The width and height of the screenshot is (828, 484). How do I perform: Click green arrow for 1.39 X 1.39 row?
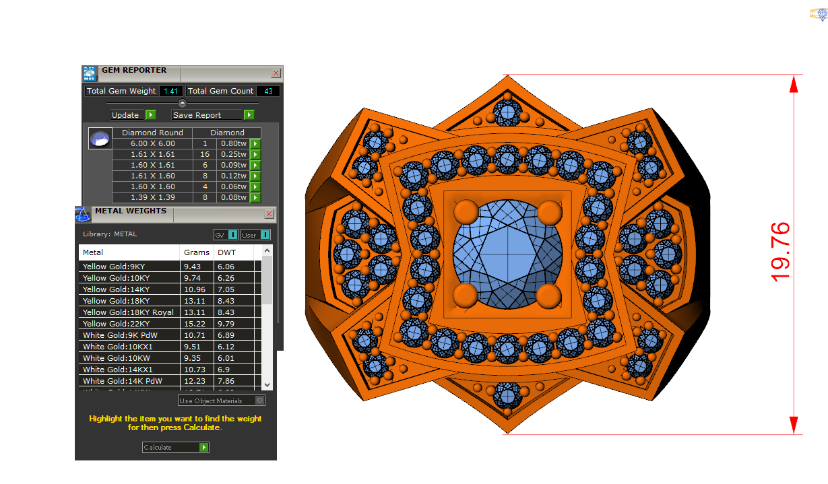(x=255, y=197)
